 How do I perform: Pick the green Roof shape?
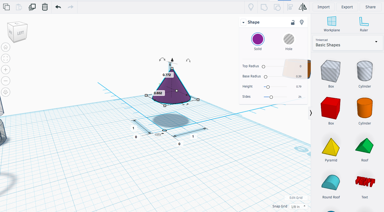365,146
